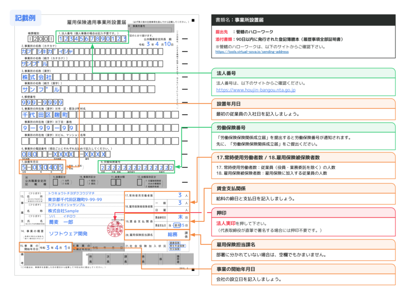Click the text 給料の締日と支払日を記入しましょう。
Screen dimensions: 410x290
255,199
